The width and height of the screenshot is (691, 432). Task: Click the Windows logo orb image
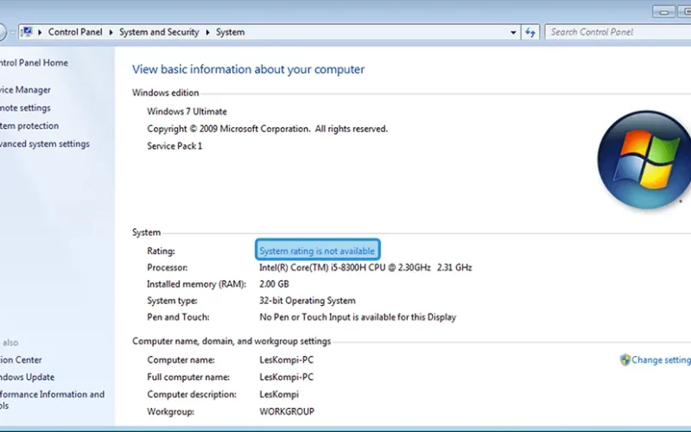[x=643, y=160]
